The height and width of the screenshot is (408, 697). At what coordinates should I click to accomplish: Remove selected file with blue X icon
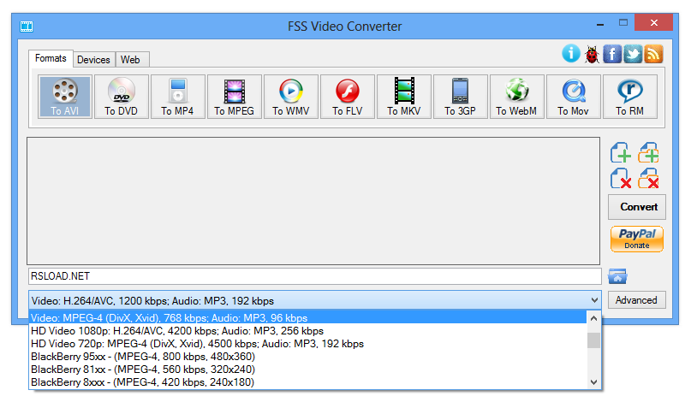coord(621,179)
